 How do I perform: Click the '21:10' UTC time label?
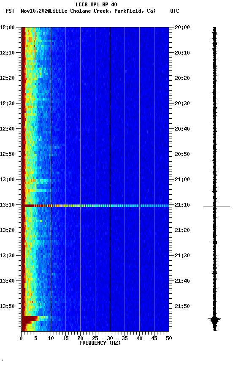(182, 205)
